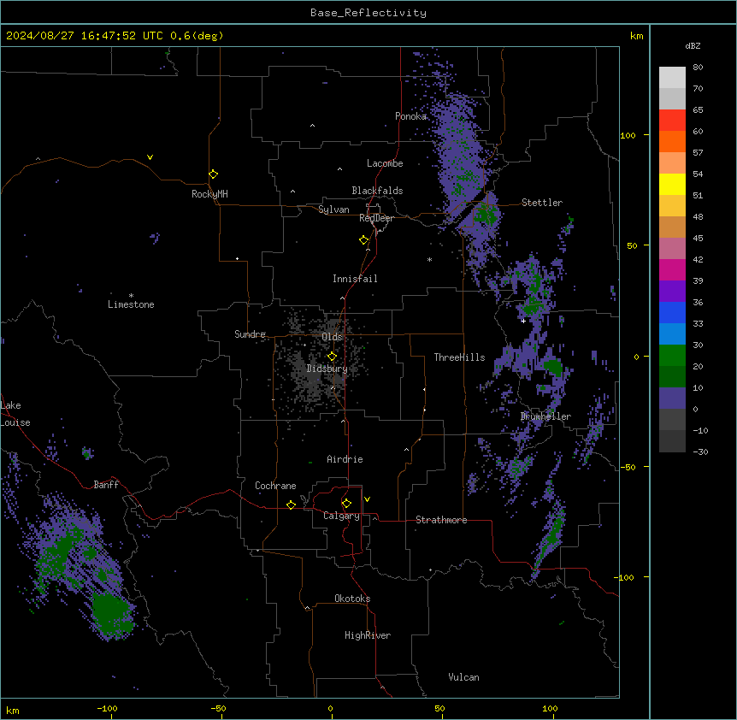Click the Limestone label
This screenshot has width=737, height=720.
coord(131,304)
